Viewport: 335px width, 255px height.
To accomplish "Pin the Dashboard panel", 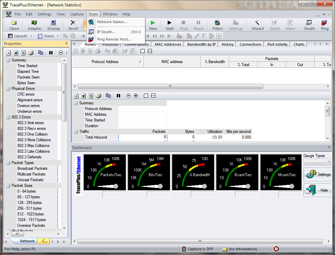I will tap(329, 147).
